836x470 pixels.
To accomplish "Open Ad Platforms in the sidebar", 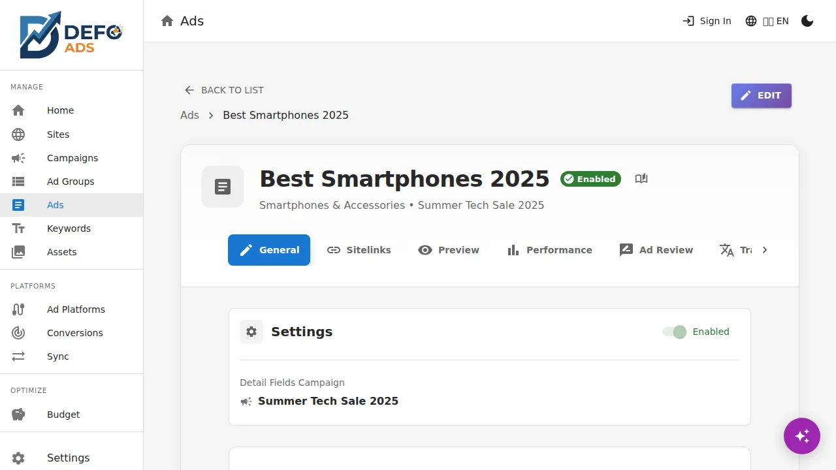I will click(72, 309).
